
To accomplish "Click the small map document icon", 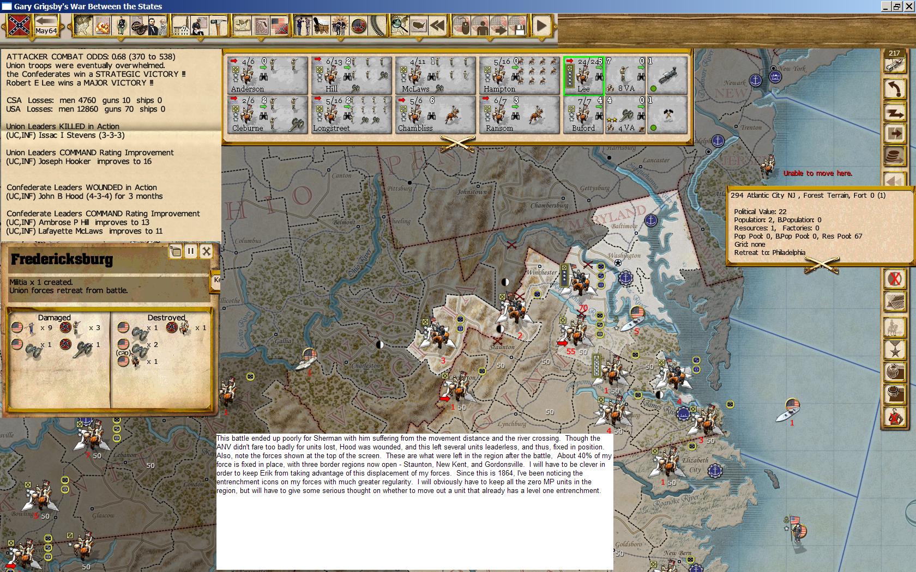I will pos(243,26).
